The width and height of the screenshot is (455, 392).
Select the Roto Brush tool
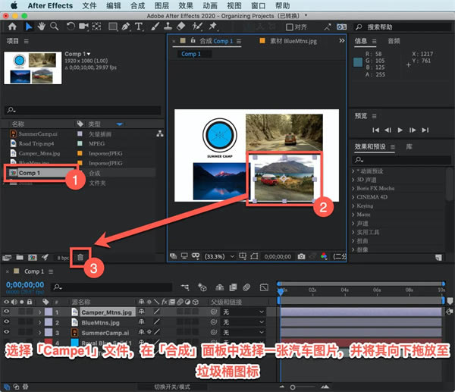pos(197,27)
